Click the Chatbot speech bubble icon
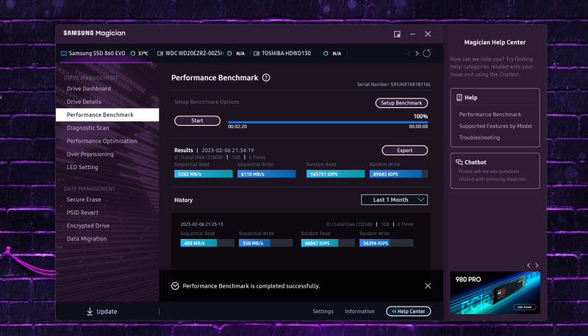The width and height of the screenshot is (588, 336). coord(459,162)
